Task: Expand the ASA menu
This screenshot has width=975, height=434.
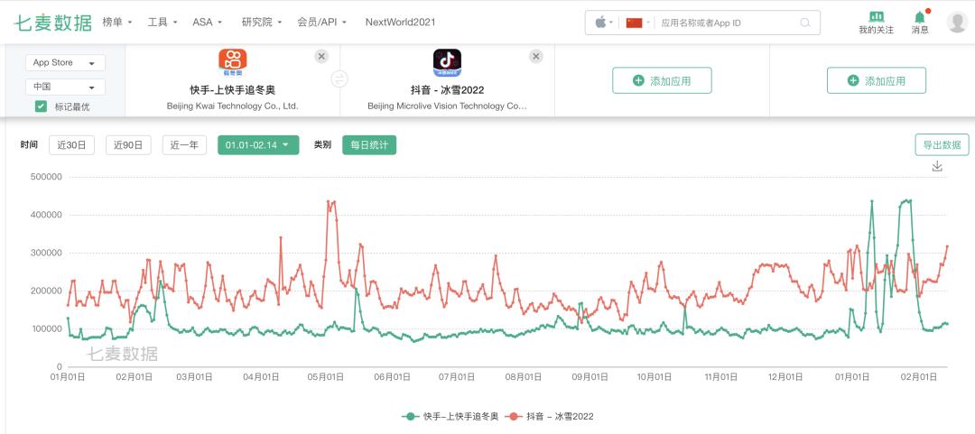Action: click(x=207, y=23)
